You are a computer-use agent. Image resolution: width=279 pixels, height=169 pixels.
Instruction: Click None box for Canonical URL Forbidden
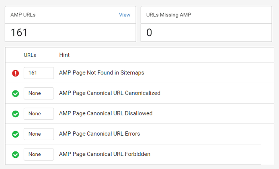[39, 155]
